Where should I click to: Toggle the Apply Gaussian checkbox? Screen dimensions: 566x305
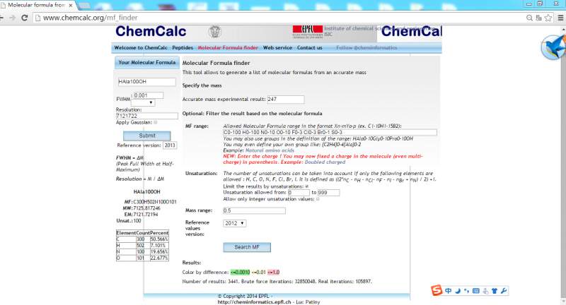[156, 122]
